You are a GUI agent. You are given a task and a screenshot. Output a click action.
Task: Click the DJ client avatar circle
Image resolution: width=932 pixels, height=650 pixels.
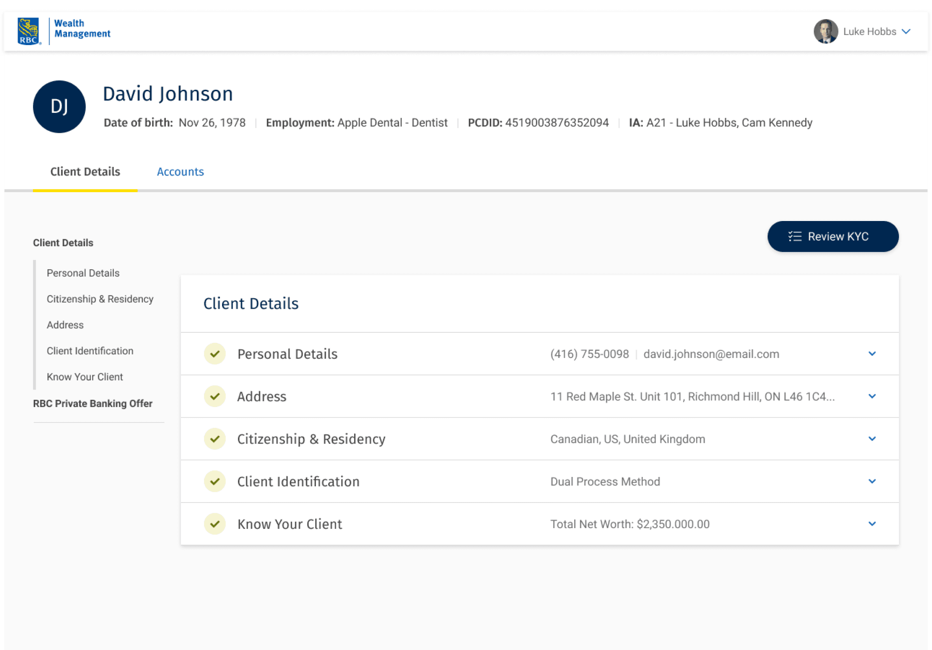pyautogui.click(x=59, y=106)
